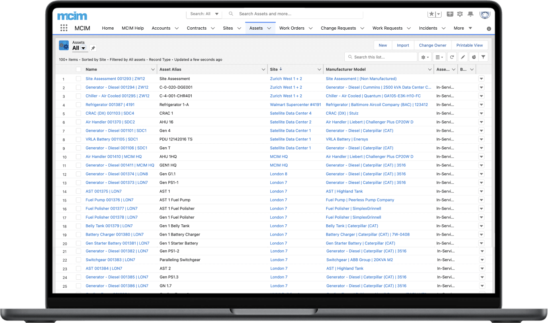The width and height of the screenshot is (548, 323).
Task: Open the notifications bell
Action: tap(470, 14)
